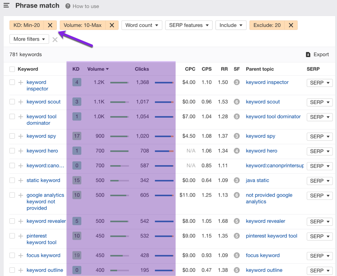Click clicks distribution bar for keyword hero
The height and width of the screenshot is (276, 337).
click(x=164, y=151)
